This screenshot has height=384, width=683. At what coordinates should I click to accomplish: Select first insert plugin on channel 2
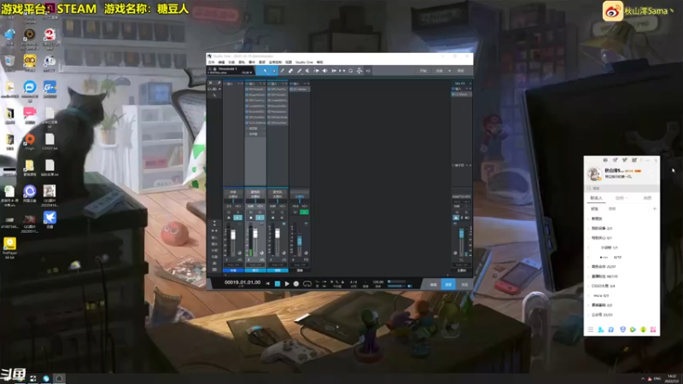[x=255, y=89]
